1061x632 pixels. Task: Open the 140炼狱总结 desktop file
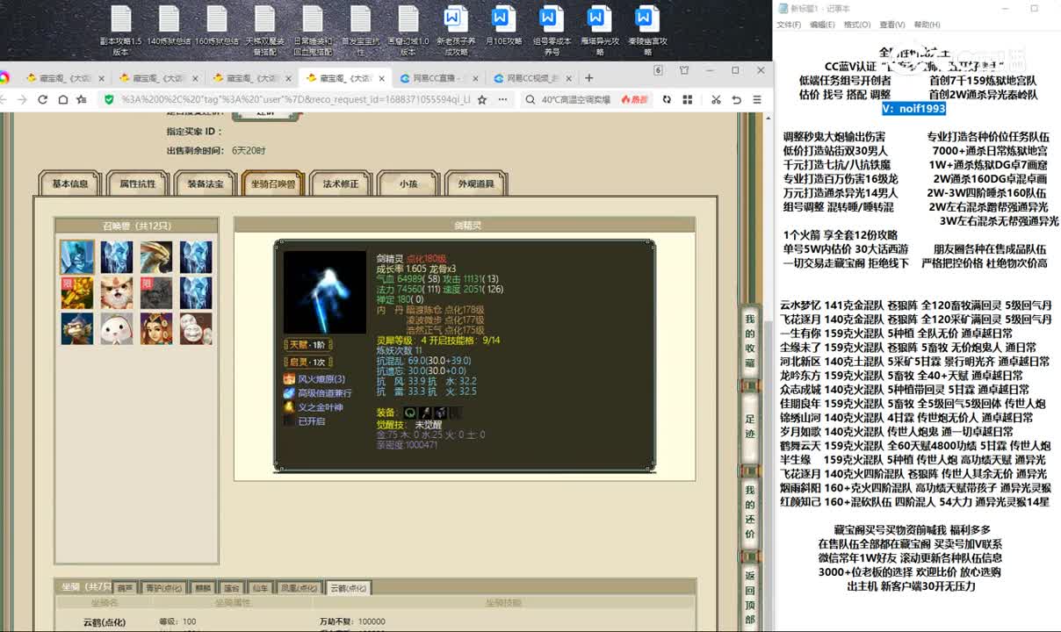[170, 26]
